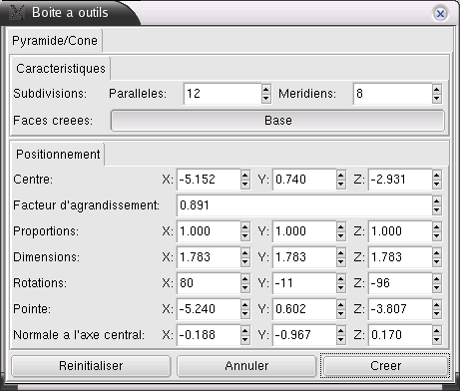Screen dimensions: 460x391
Task: Decrease the Meridiens subdivisions value
Action: pyautogui.click(x=437, y=99)
